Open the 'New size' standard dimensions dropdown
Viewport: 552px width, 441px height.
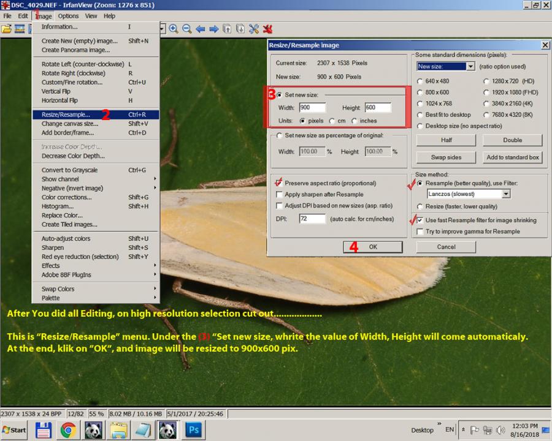click(470, 67)
